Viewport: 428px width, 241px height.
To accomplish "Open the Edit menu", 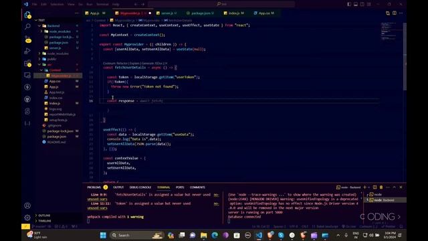I will 43,5.
